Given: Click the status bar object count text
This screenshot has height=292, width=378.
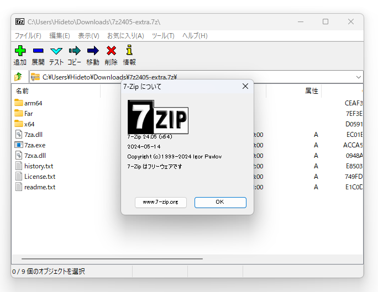Looking at the screenshot, I should 48,272.
